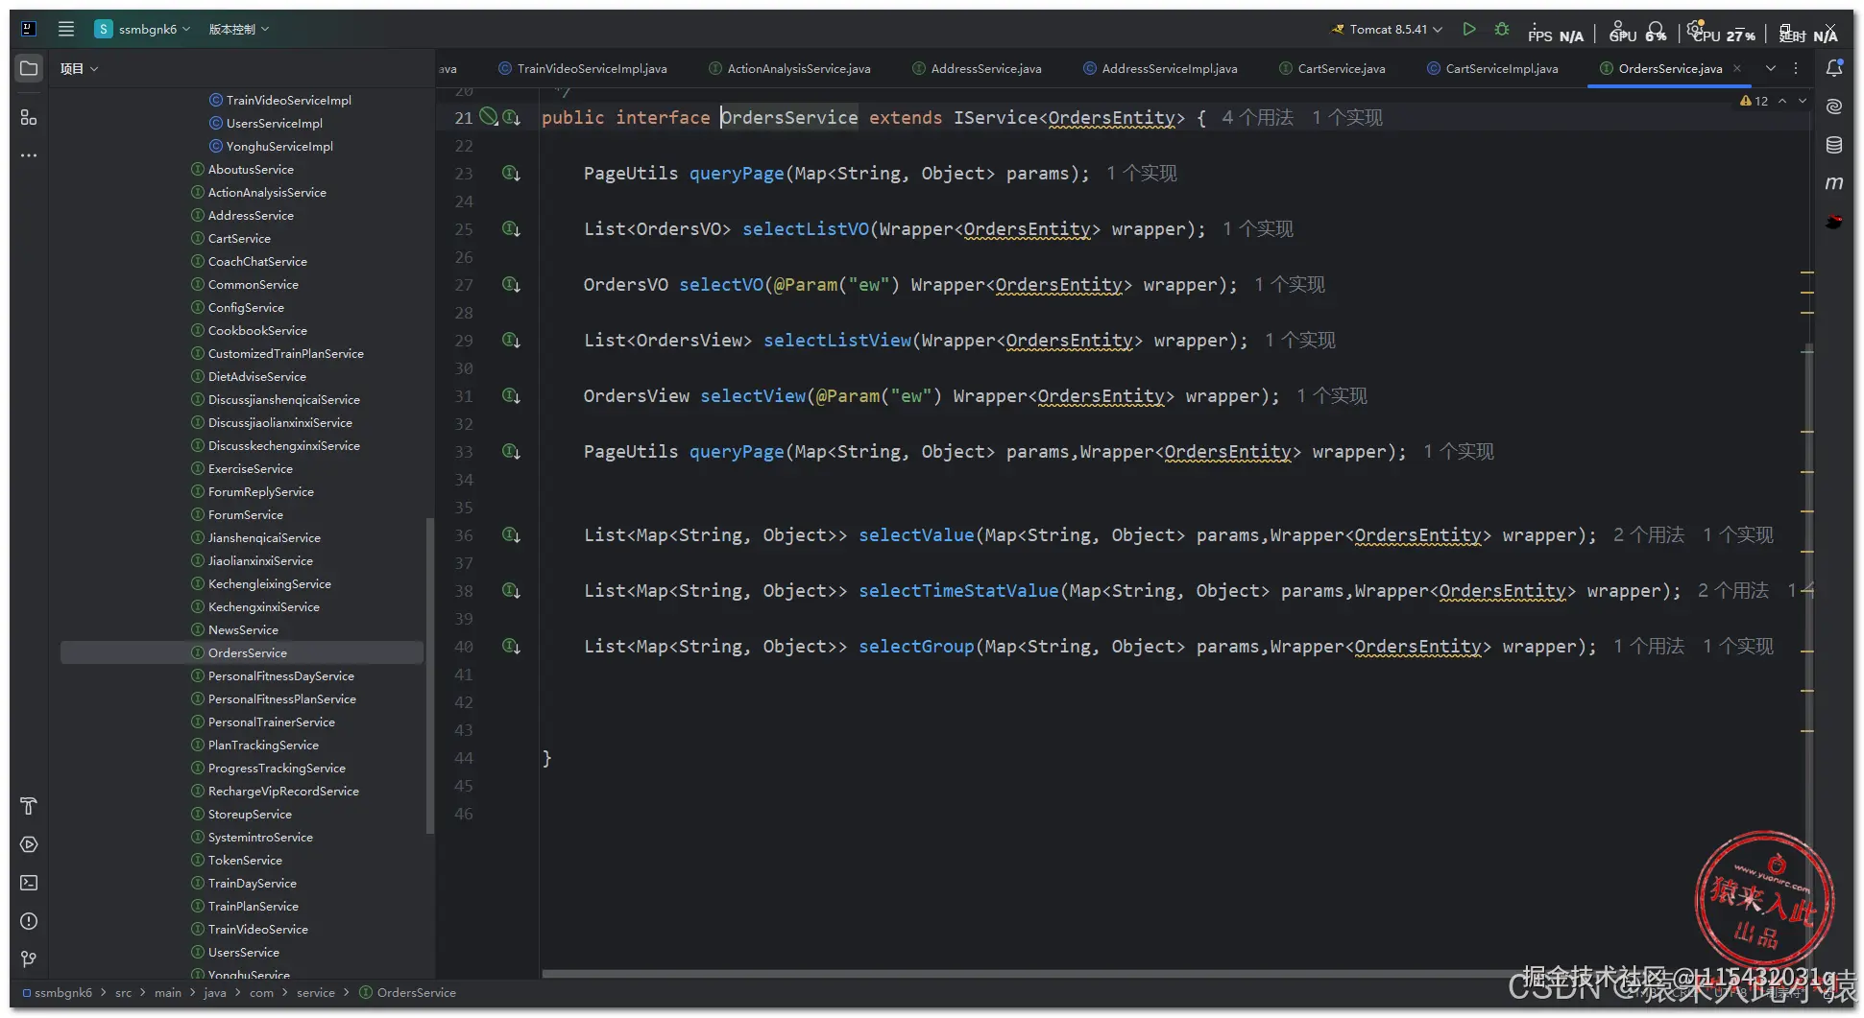This screenshot has width=1864, height=1018.
Task: Open the Database tool window
Action: tap(1834, 145)
